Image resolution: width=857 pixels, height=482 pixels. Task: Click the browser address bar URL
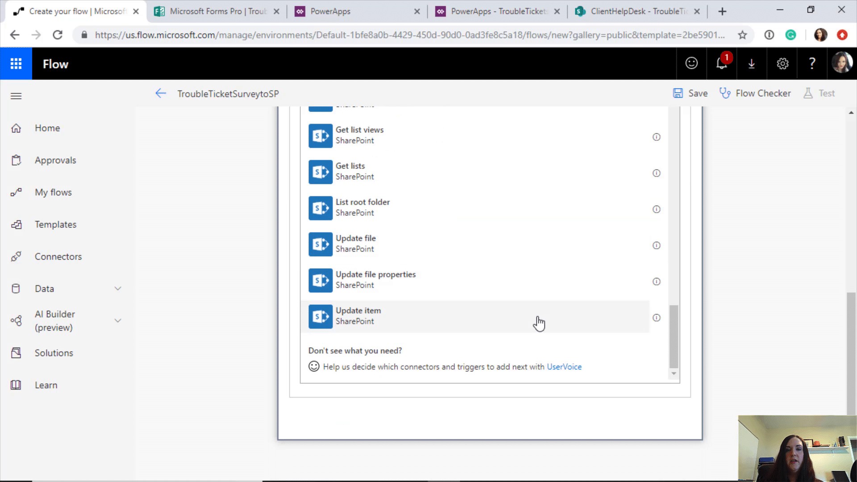pos(409,35)
